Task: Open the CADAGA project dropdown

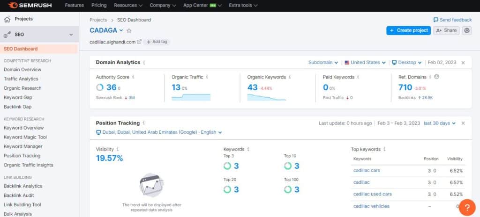Action: [106, 30]
